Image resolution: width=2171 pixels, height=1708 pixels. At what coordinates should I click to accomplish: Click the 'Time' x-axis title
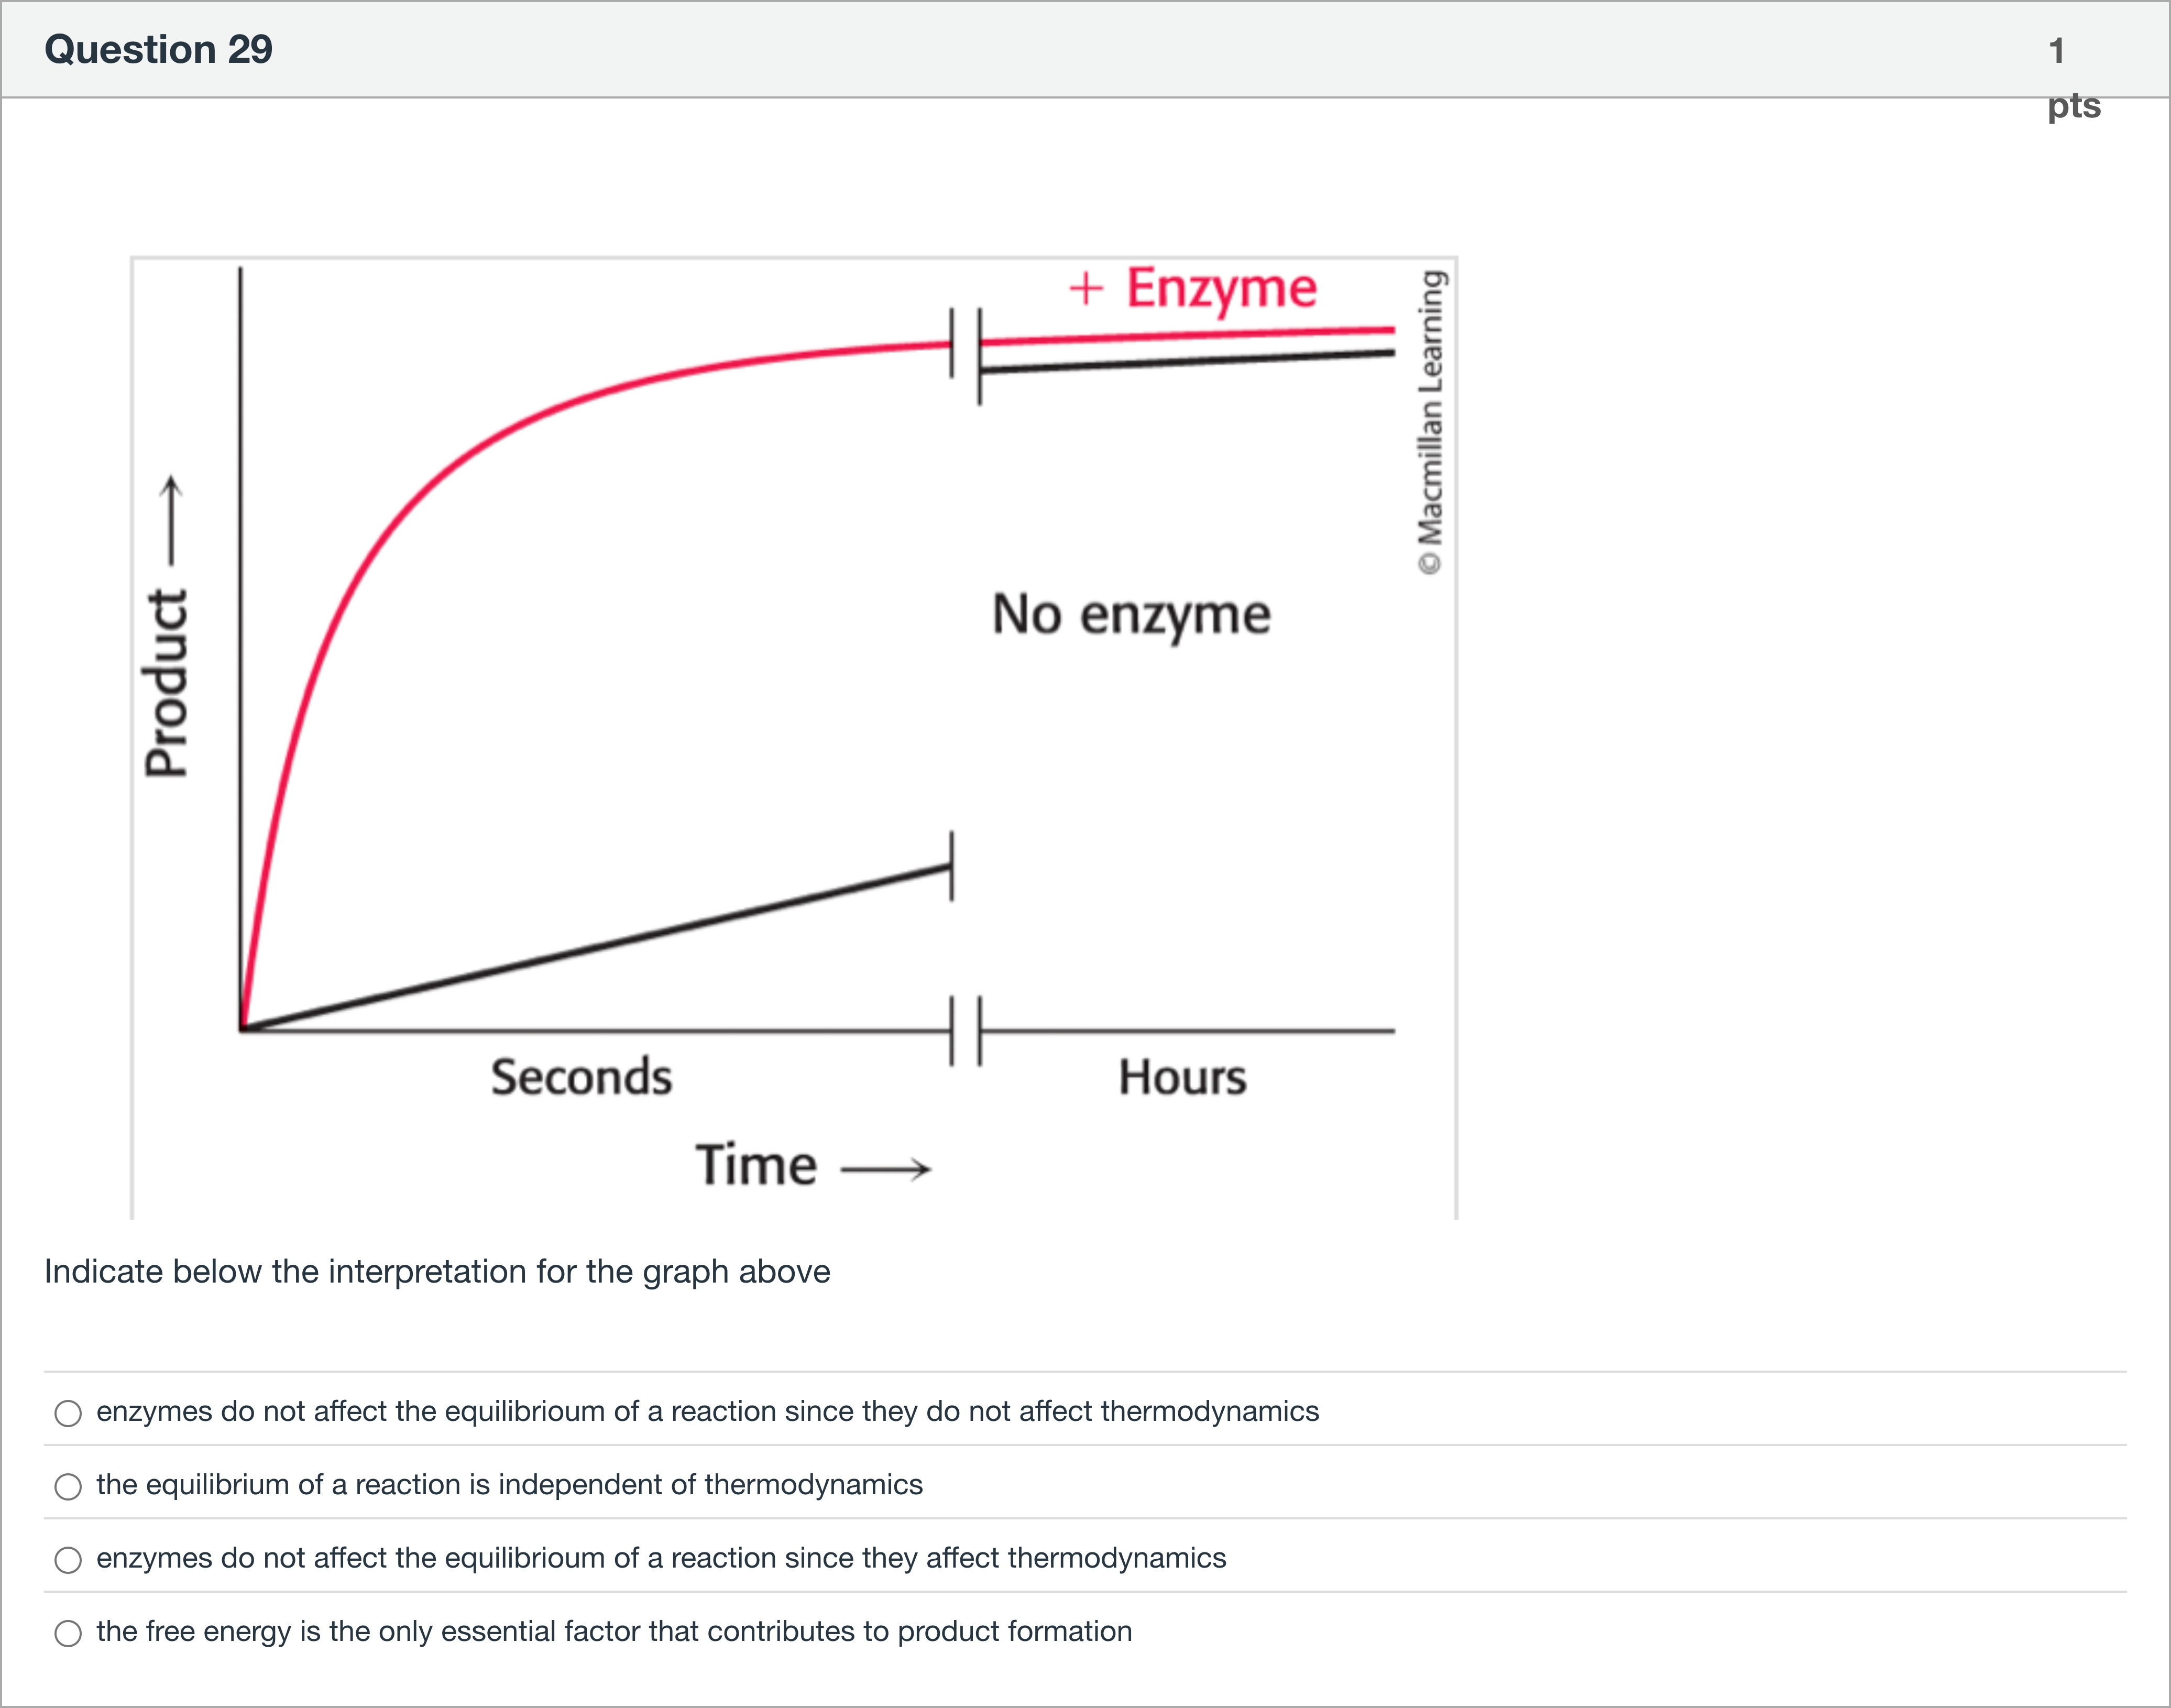coord(756,1166)
